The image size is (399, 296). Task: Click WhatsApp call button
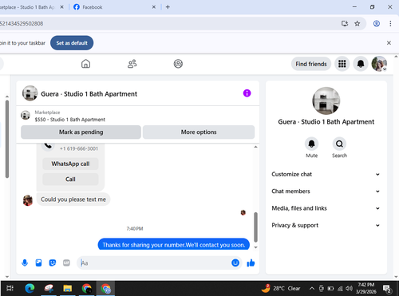[70, 164]
